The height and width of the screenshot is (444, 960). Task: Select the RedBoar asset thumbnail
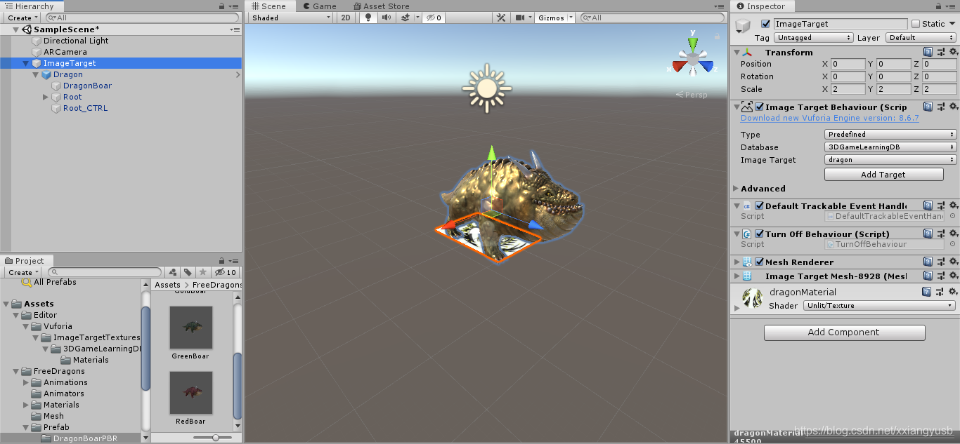pos(190,398)
